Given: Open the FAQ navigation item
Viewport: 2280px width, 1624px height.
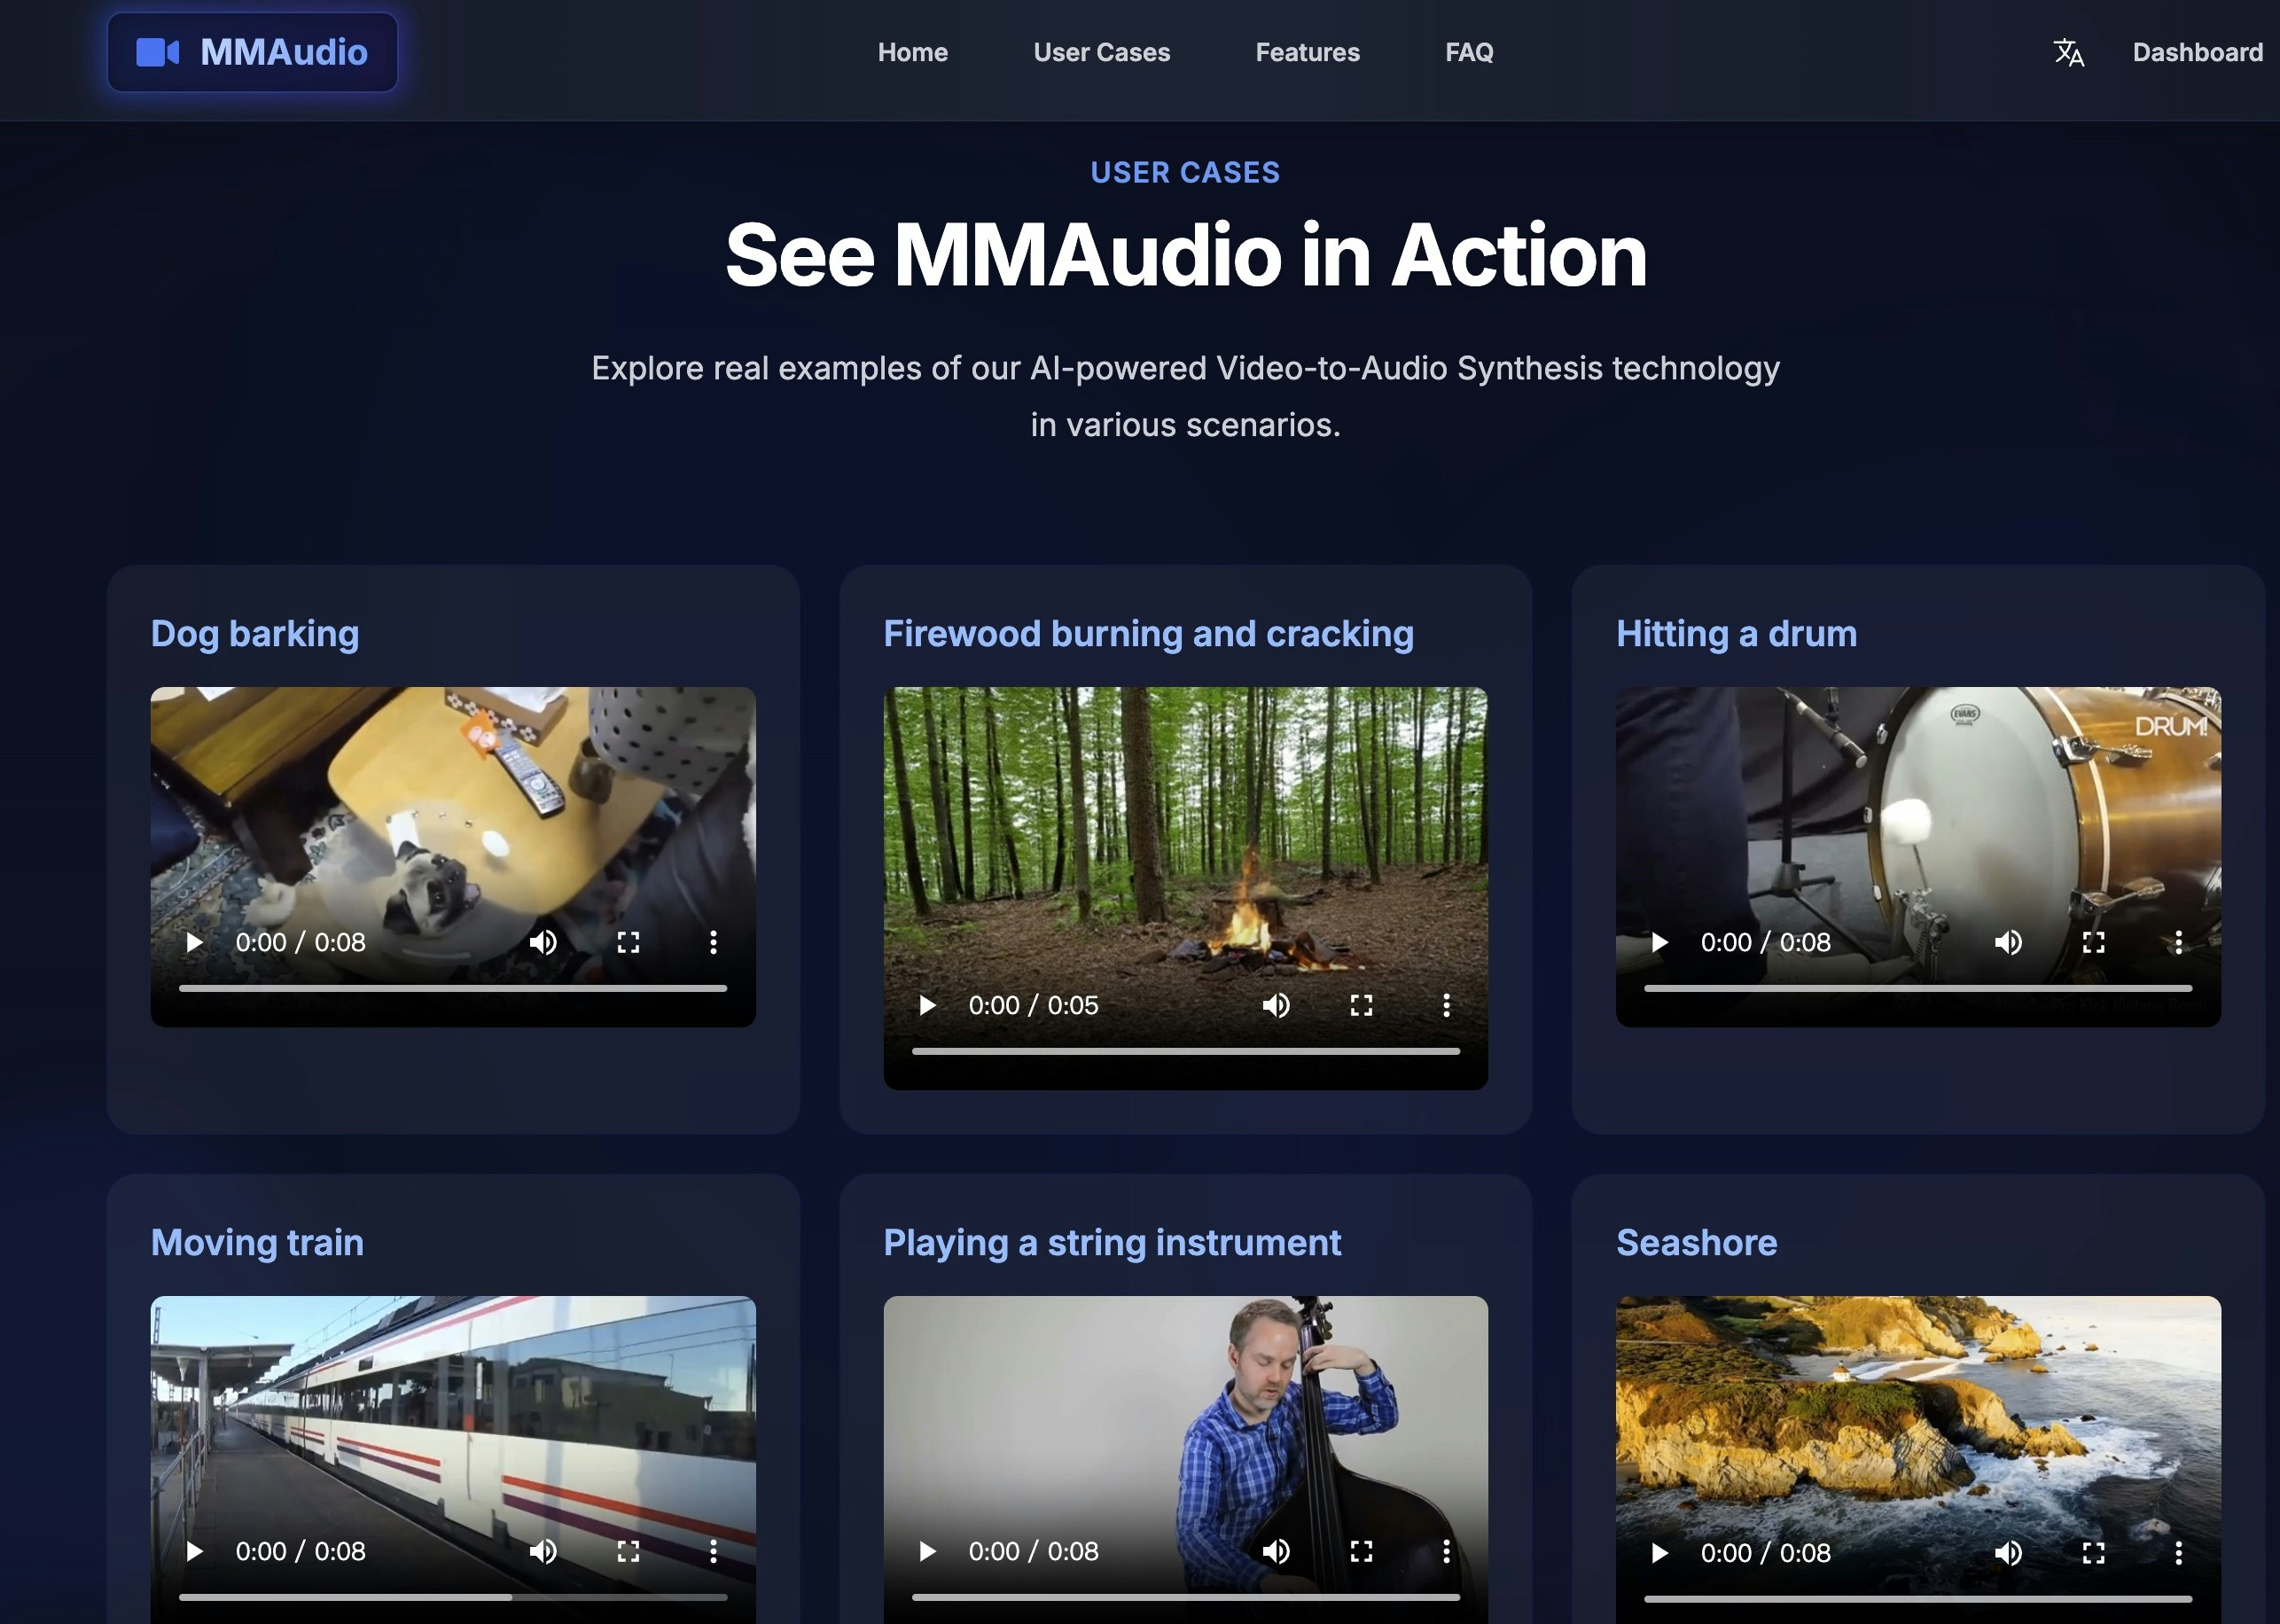Looking at the screenshot, I should click(1469, 52).
